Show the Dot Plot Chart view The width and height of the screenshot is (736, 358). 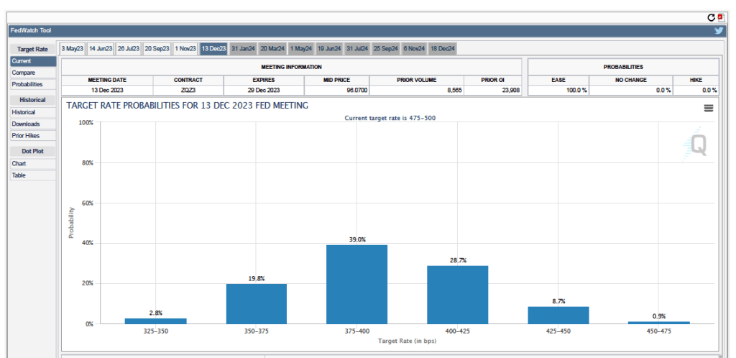click(x=19, y=163)
